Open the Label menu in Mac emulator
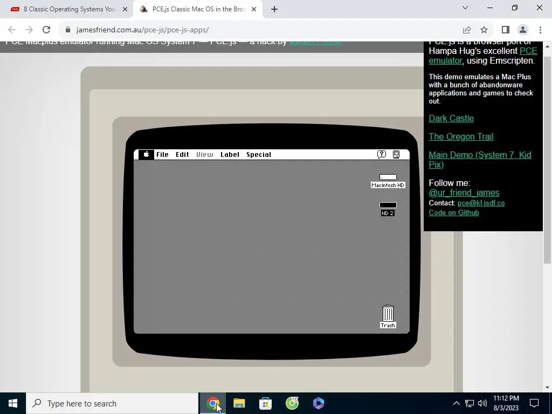Viewport: 552px width, 414px height. coord(230,154)
